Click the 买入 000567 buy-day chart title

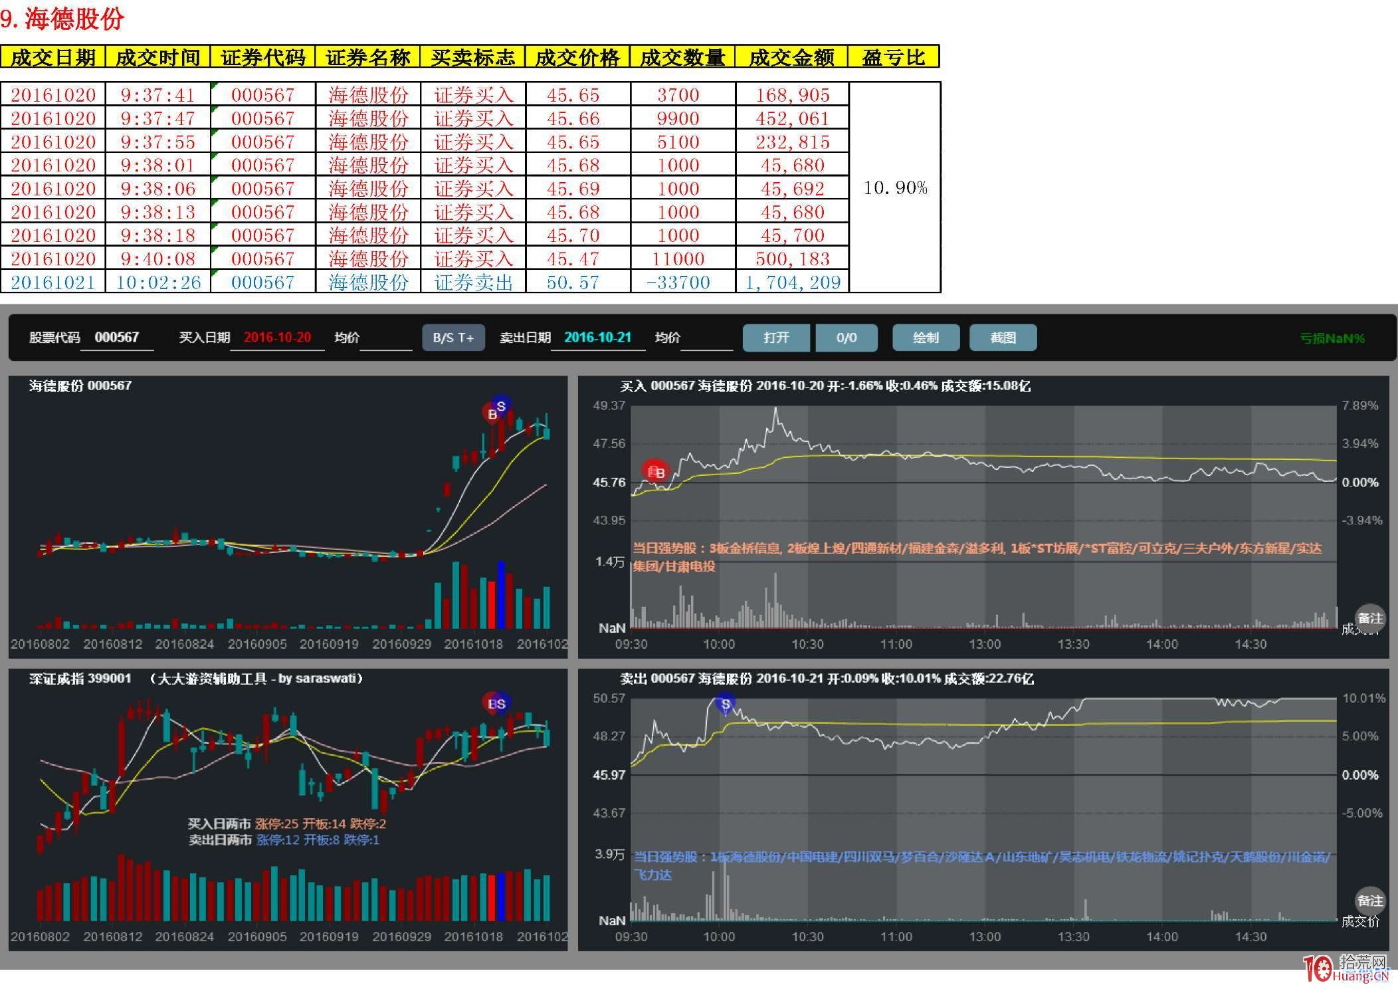coord(825,386)
